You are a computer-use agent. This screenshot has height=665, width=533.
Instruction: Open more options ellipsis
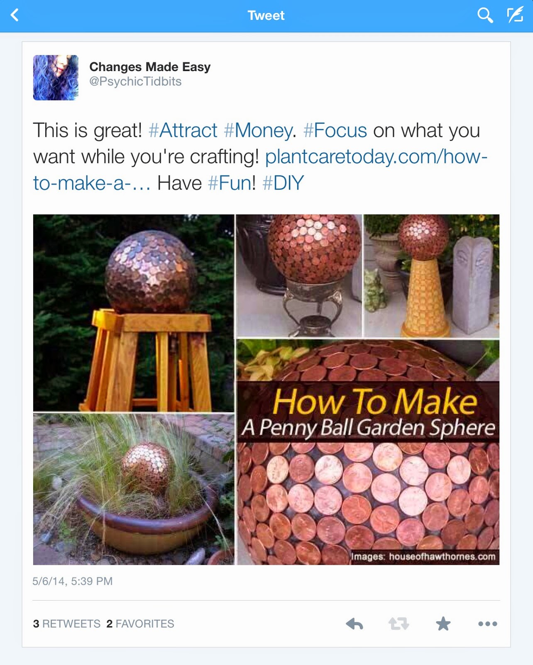[488, 623]
